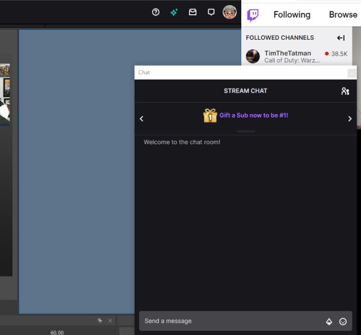The image size is (361, 335).
Task: Show next chat leaderboard with right arrow
Action: click(x=350, y=119)
